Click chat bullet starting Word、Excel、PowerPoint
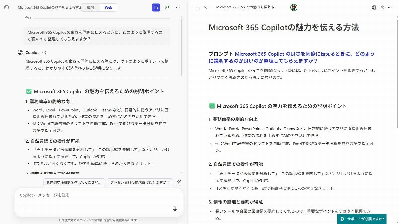 [100, 113]
